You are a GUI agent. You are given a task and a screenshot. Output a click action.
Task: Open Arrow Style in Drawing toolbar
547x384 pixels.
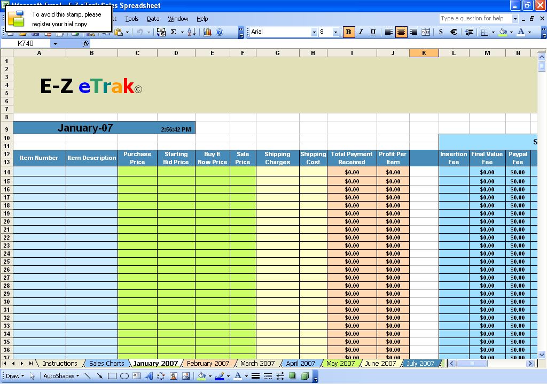point(280,377)
